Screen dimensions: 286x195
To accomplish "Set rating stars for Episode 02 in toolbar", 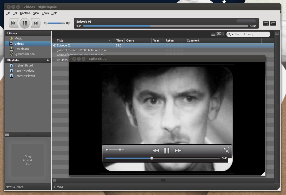I will (246, 21).
